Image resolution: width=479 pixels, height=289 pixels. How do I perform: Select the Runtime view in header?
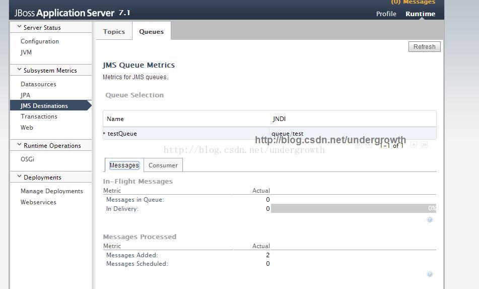point(421,14)
